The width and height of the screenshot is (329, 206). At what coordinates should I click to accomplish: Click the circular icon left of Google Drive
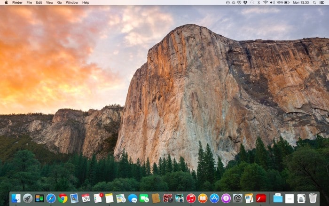[228, 2]
